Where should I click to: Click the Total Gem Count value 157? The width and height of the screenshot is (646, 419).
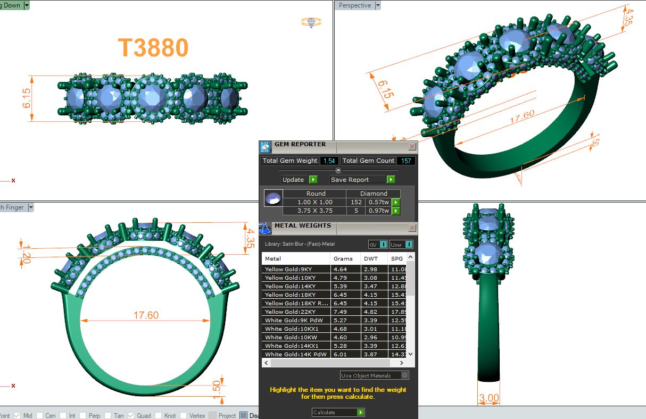coord(406,161)
